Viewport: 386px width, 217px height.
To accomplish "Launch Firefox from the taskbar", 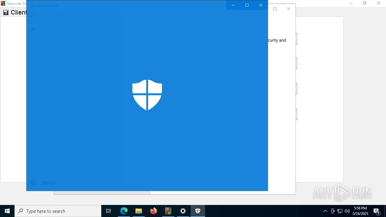I will (153, 211).
